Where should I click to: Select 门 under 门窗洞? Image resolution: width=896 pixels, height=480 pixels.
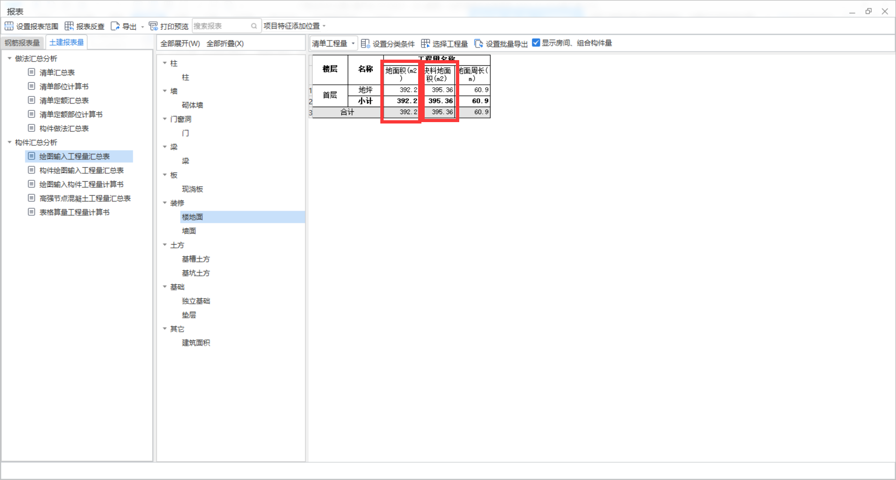coord(185,133)
